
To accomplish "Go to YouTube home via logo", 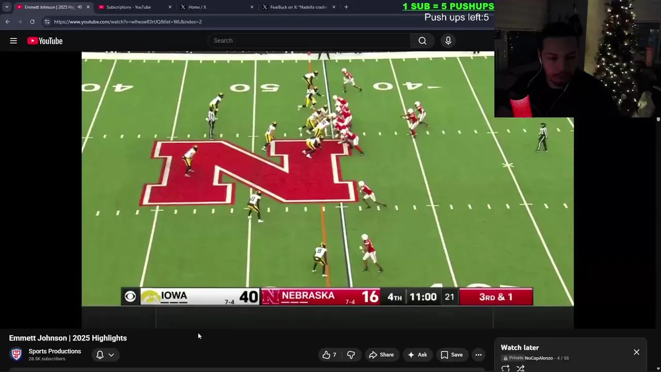I will 45,41.
